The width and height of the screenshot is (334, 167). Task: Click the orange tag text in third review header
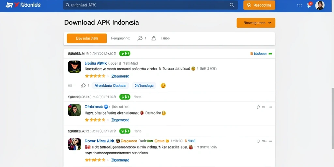tap(129, 141)
